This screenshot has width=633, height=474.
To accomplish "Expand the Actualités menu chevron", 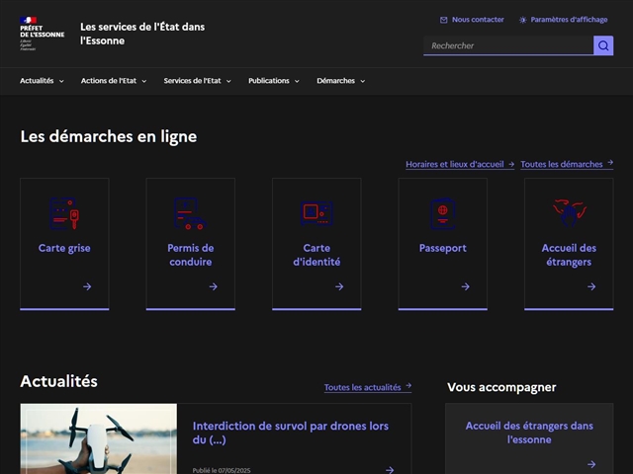I will (61, 81).
